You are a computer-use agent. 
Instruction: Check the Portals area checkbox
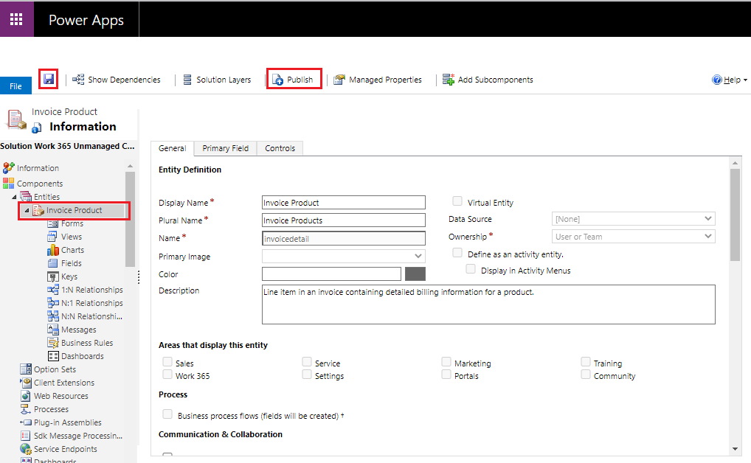(446, 375)
